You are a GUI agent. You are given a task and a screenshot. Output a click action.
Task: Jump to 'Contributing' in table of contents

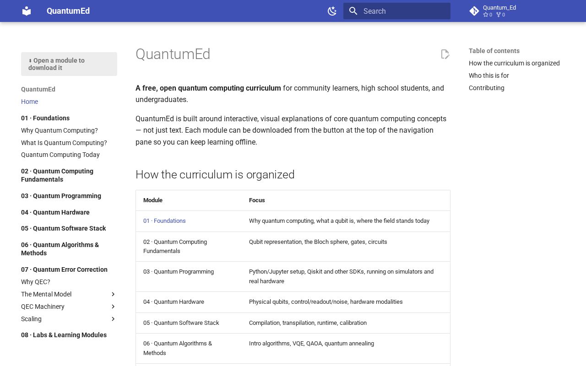pyautogui.click(x=486, y=88)
